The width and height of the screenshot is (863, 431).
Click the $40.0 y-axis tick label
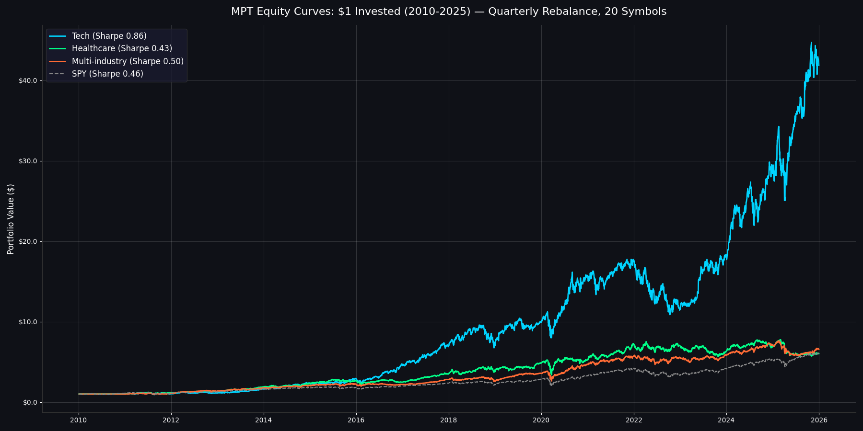tap(28, 80)
